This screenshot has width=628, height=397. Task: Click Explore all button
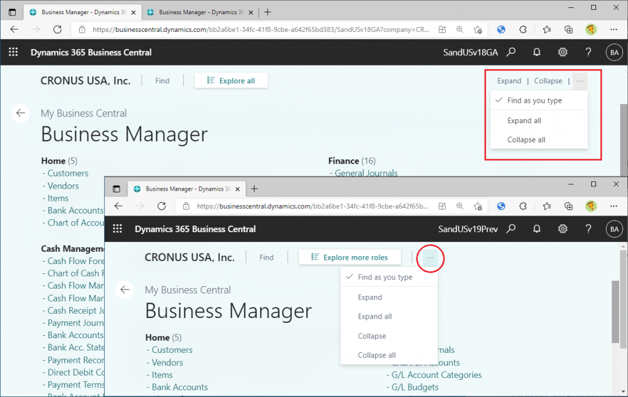tap(231, 81)
